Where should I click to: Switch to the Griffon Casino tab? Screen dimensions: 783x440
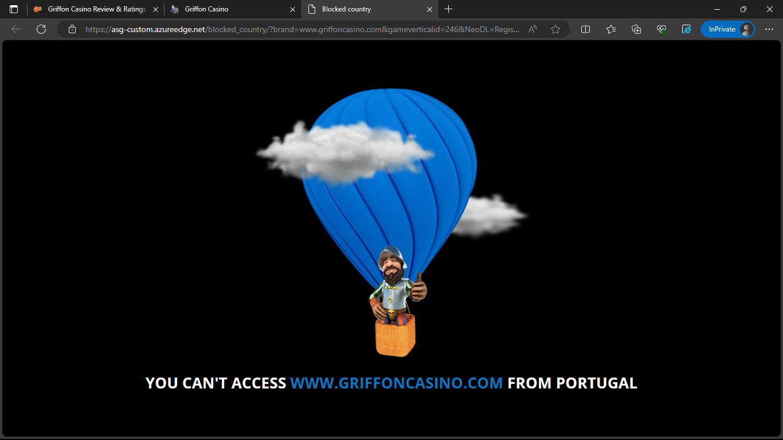click(x=229, y=9)
